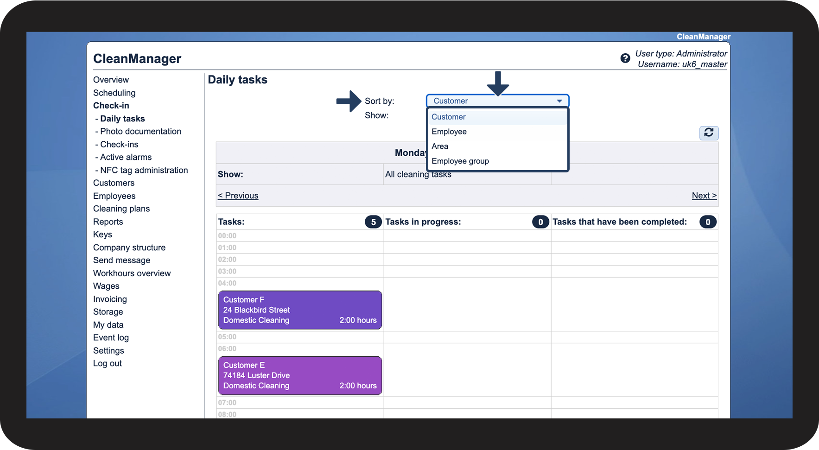Image resolution: width=819 pixels, height=450 pixels.
Task: Click the refresh icon button
Action: coord(709,133)
